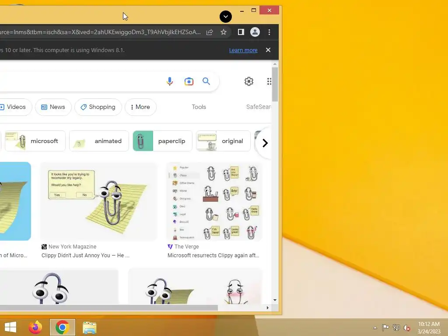Open blue-background Clippy image
Image resolution: width=448 pixels, height=336 pixels.
pos(15,201)
